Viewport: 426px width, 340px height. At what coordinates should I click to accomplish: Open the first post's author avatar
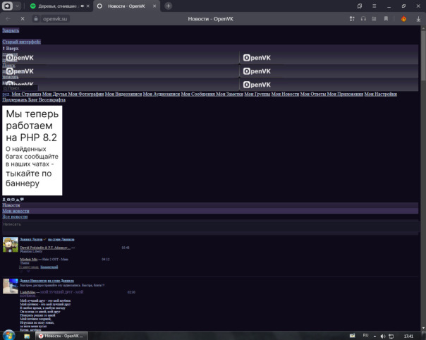point(11,245)
